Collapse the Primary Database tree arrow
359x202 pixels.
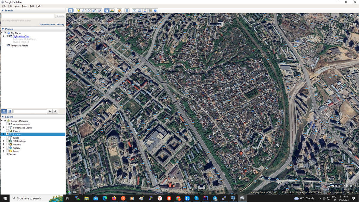click(2, 121)
